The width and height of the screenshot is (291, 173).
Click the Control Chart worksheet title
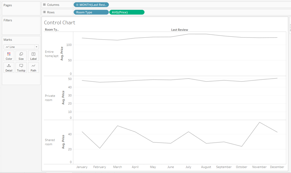(x=59, y=23)
